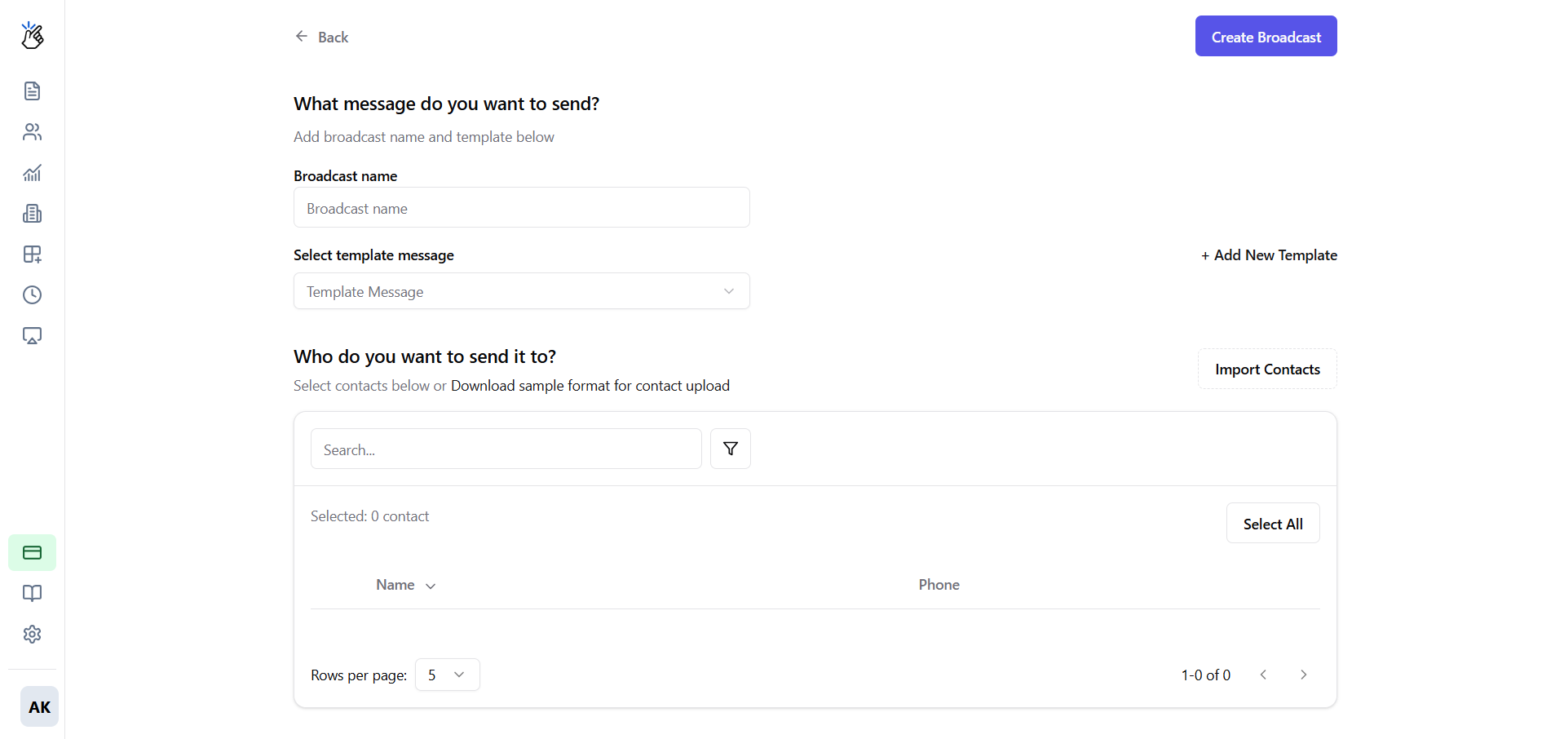Download sample format for contact upload

click(590, 386)
